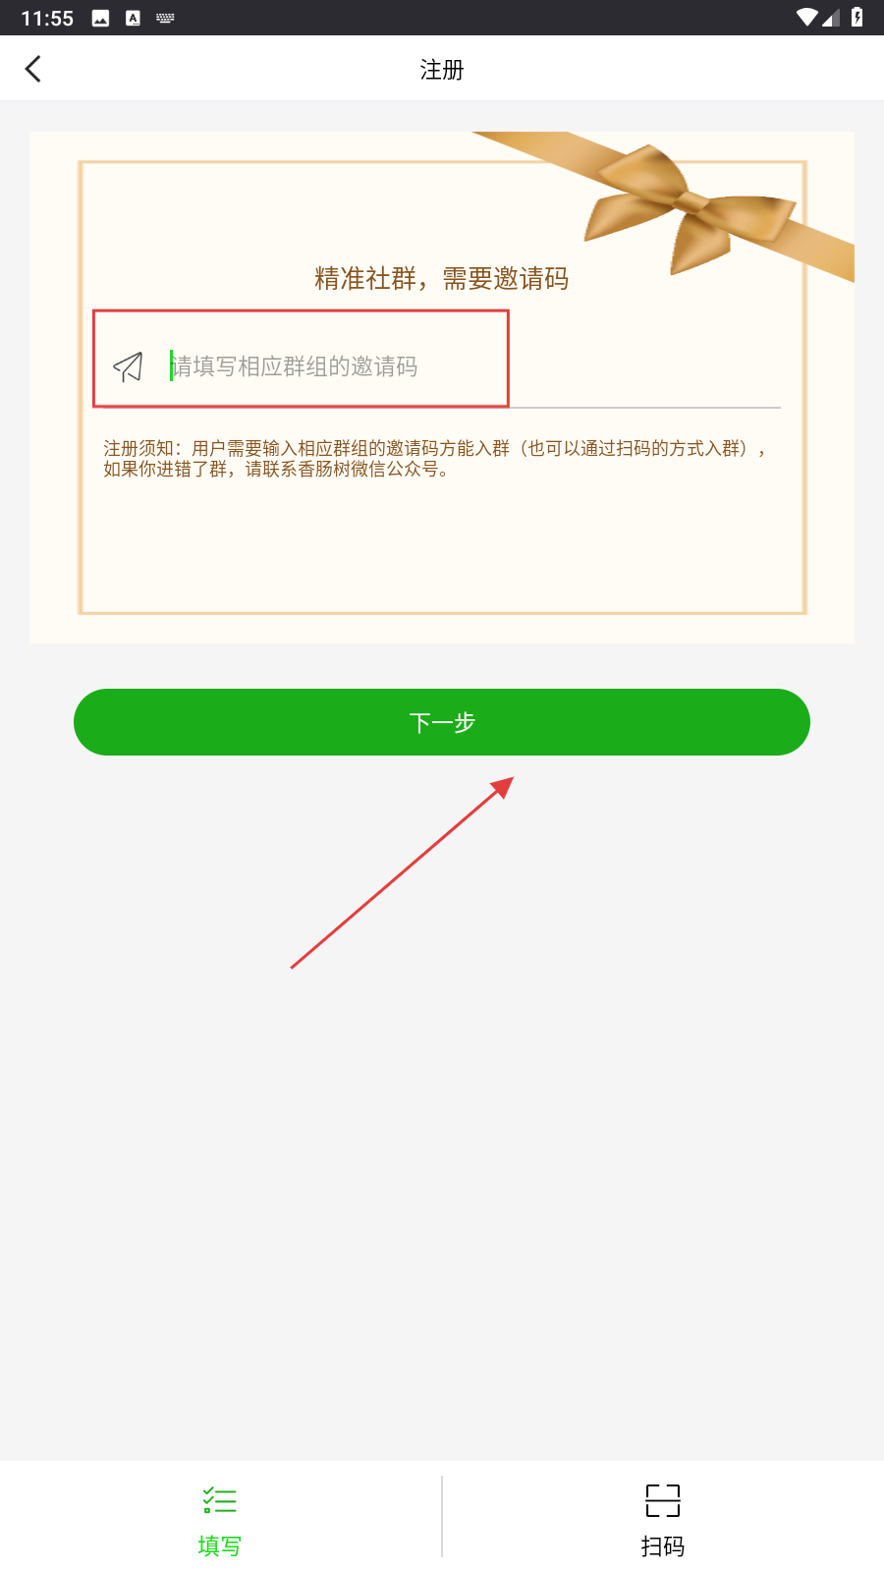Tap the picture notification icon in status bar
This screenshot has width=884, height=1572.
100,18
